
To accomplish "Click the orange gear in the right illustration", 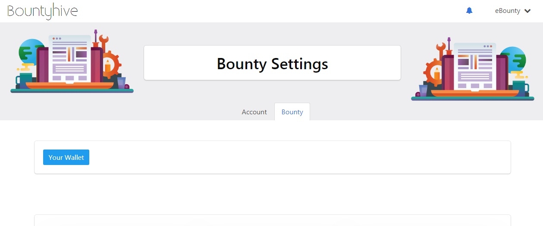I will coord(433,73).
